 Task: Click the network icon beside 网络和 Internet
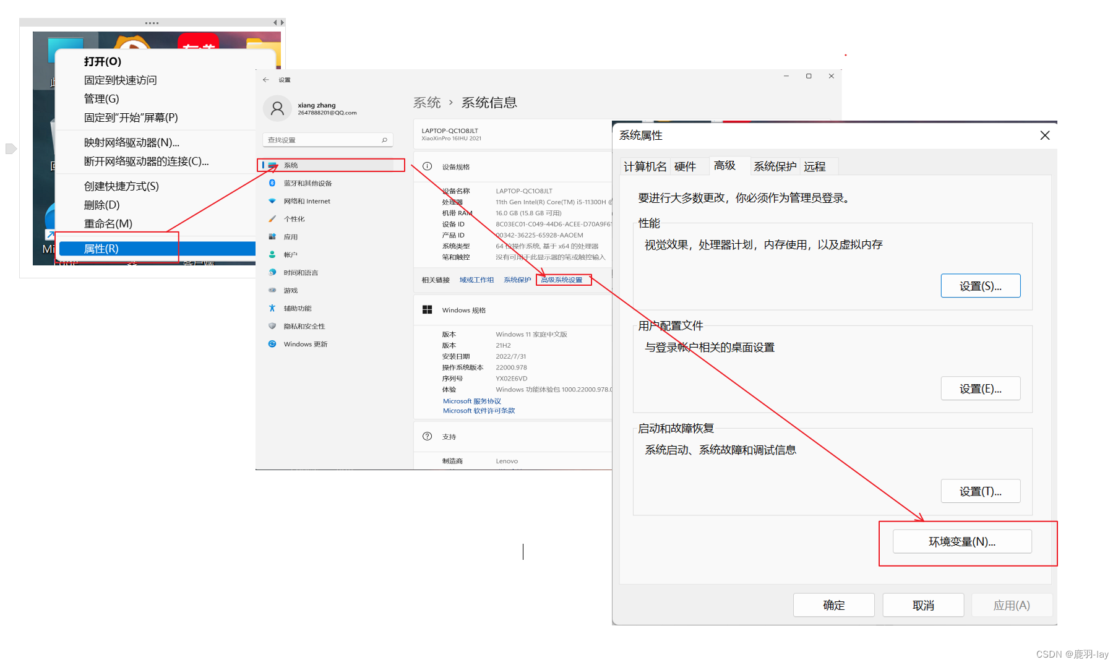[x=272, y=201]
